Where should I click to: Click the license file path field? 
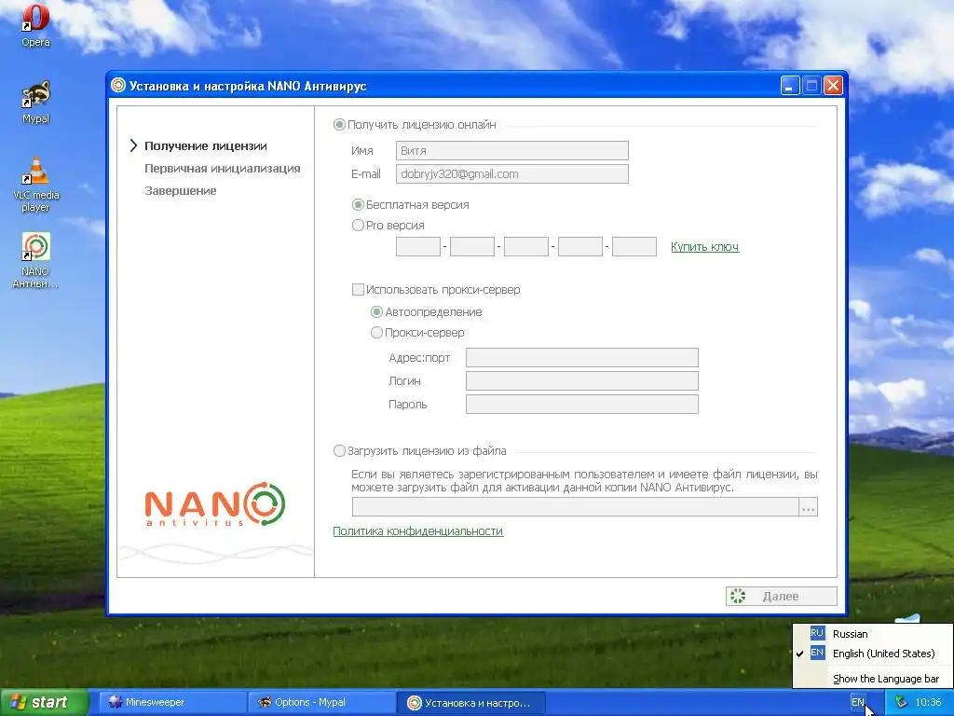click(575, 506)
